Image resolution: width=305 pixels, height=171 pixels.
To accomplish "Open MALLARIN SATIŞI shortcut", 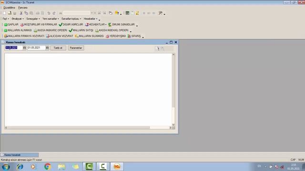I will pyautogui.click(x=81, y=30).
